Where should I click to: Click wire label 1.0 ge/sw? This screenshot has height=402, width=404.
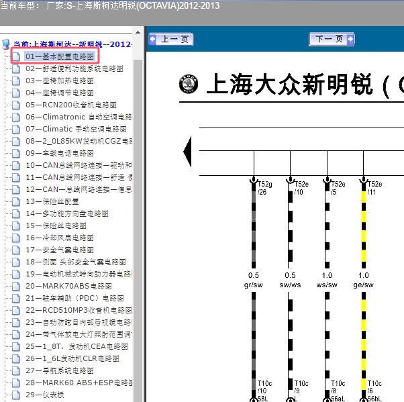click(364, 280)
